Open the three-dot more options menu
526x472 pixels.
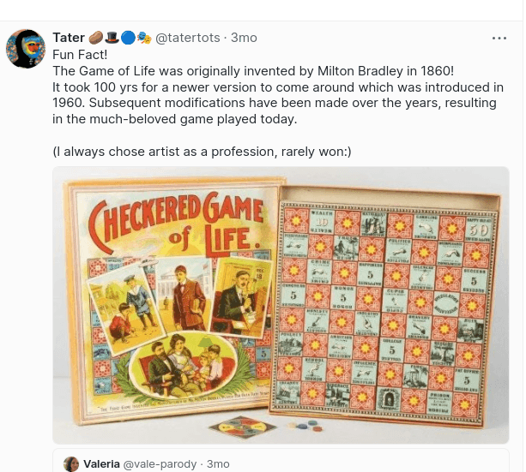point(499,39)
